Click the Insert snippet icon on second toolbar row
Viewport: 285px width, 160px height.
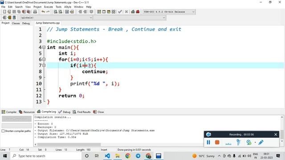coord(4,18)
